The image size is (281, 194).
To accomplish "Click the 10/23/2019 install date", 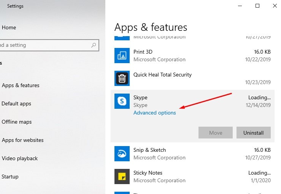I will (x=258, y=82).
